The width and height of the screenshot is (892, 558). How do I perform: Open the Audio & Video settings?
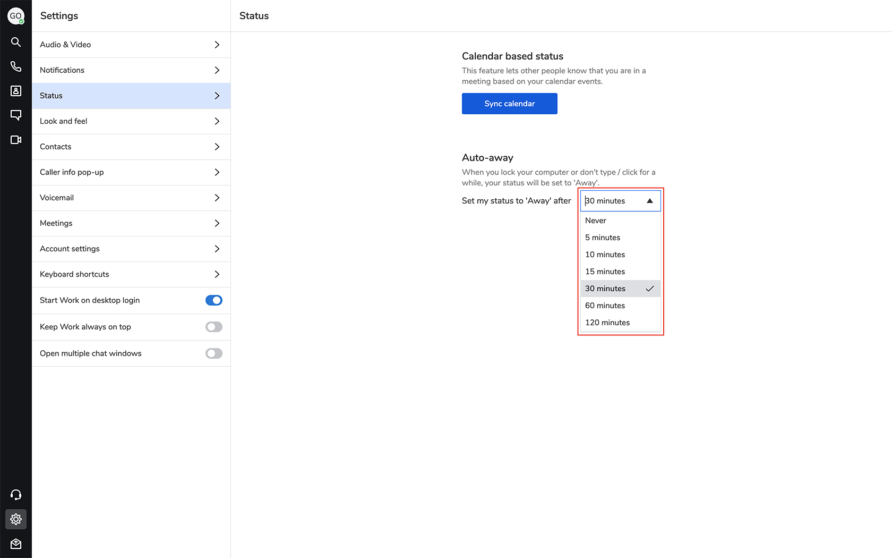pyautogui.click(x=131, y=45)
